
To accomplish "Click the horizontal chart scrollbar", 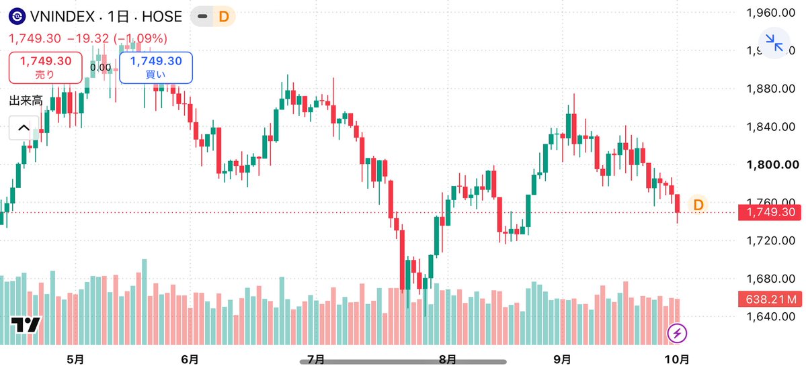I will pos(403,361).
